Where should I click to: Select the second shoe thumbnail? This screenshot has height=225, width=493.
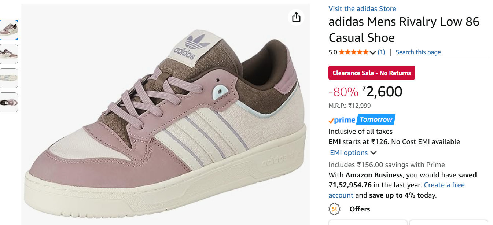pos(9,54)
